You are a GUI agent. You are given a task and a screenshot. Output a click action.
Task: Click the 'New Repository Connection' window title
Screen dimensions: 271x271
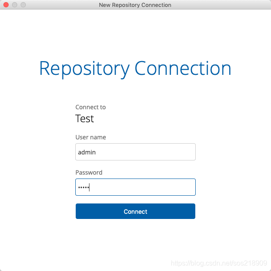coord(135,5)
